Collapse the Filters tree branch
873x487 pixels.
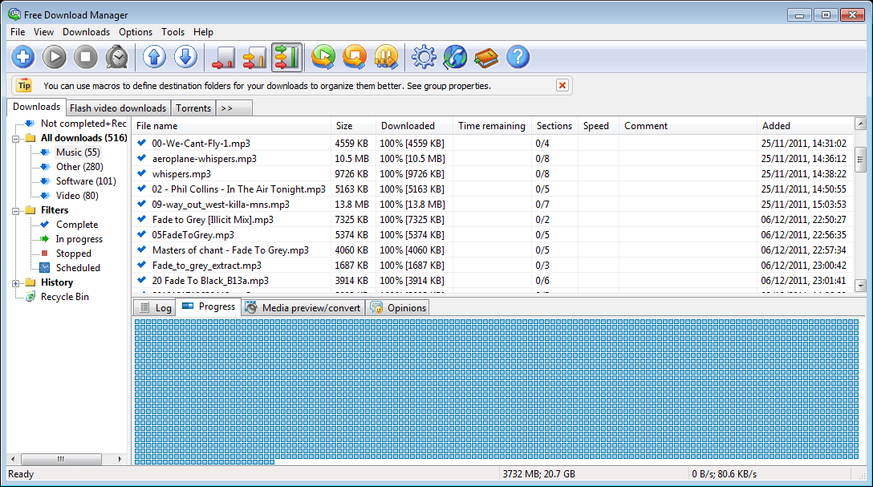(15, 210)
